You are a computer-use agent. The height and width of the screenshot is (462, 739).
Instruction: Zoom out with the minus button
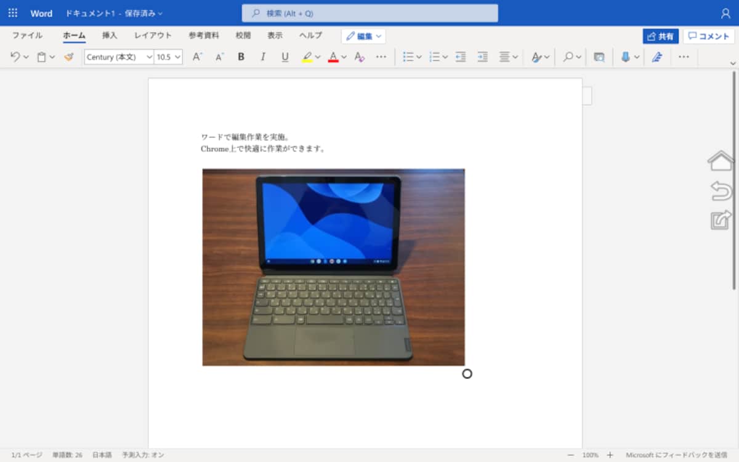tap(570, 455)
